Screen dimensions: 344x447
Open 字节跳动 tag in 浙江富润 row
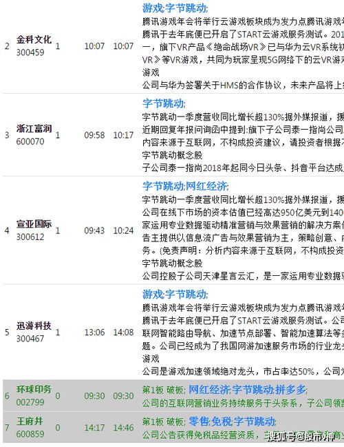(164, 103)
